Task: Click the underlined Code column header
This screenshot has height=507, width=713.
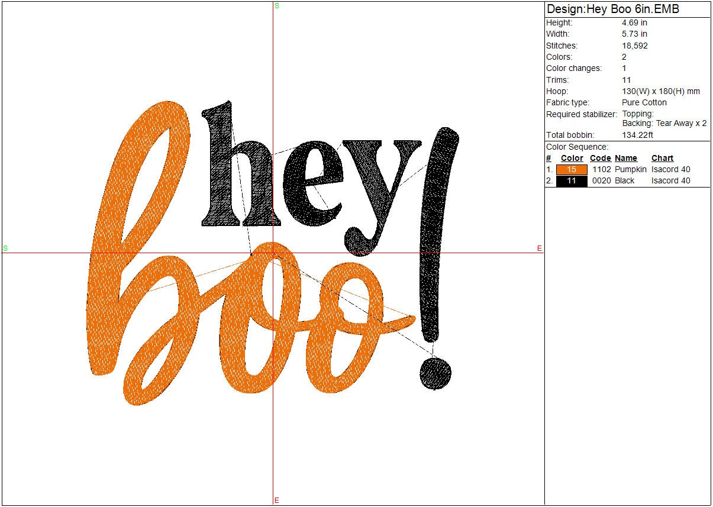Action: 600,158
